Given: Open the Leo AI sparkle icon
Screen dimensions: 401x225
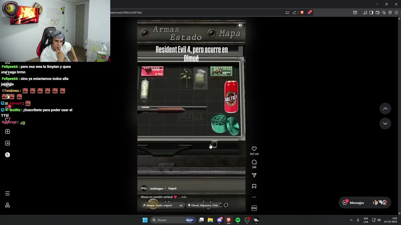Looking at the screenshot, I should (x=384, y=12).
